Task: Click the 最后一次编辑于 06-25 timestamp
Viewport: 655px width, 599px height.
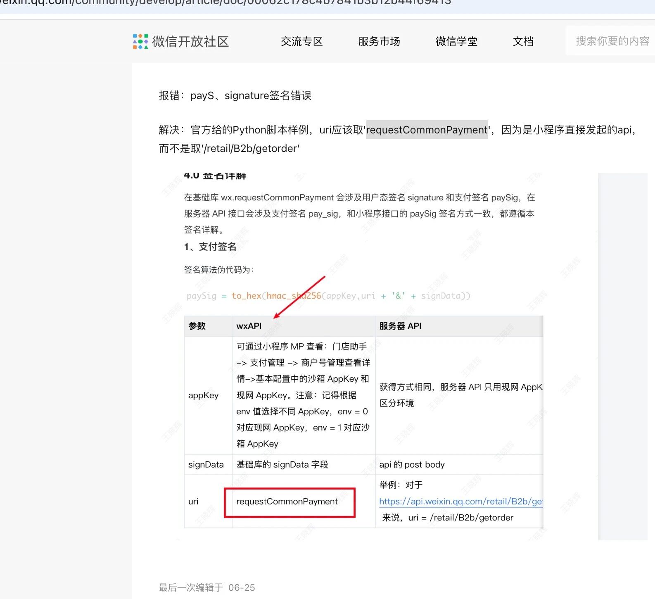Action: point(207,587)
